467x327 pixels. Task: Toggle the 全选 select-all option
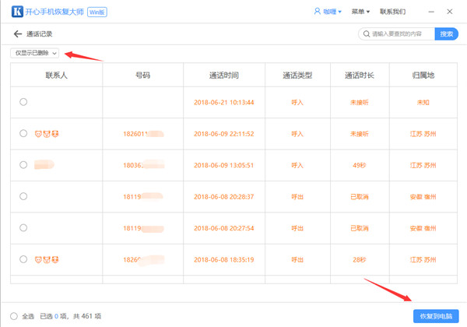(14, 316)
